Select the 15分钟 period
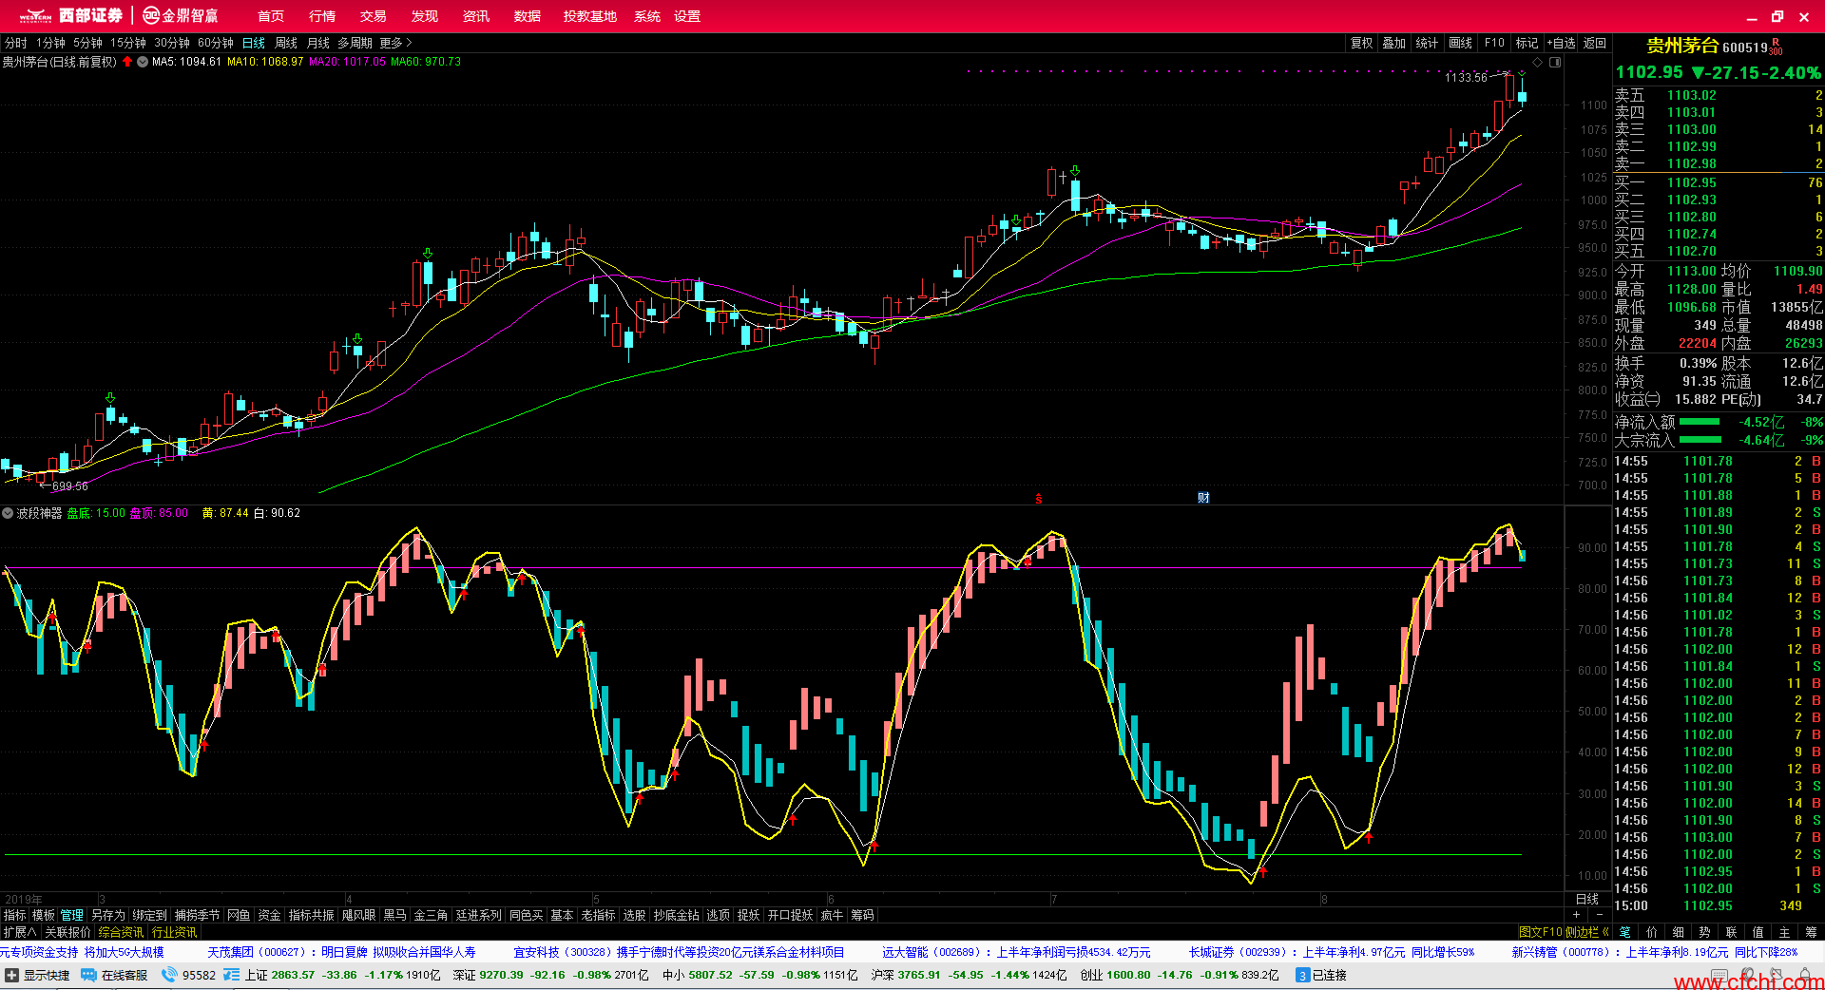The height and width of the screenshot is (990, 1825). click(x=128, y=43)
